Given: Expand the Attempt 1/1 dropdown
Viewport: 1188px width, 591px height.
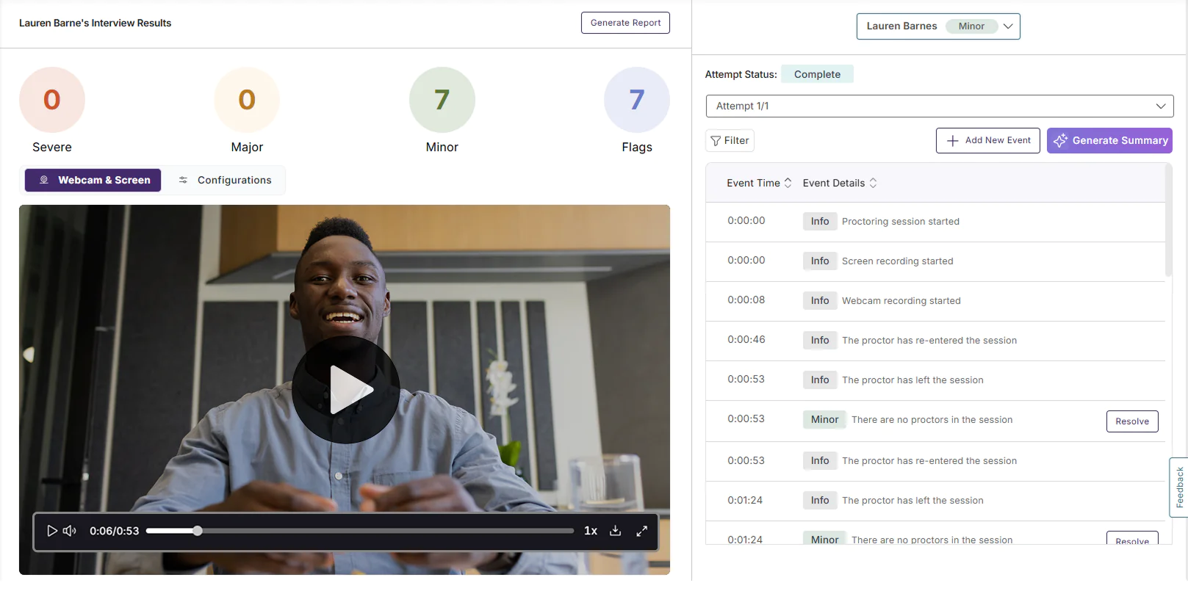Looking at the screenshot, I should point(939,106).
